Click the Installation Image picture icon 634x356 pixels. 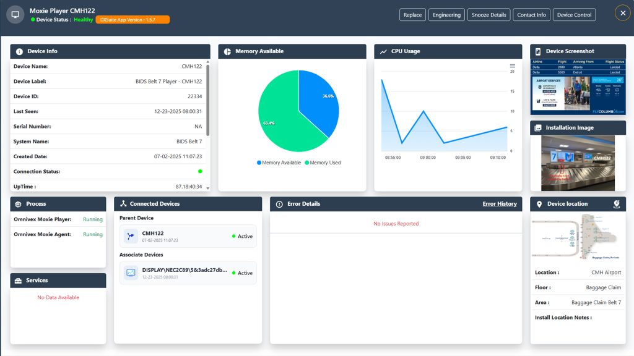[538, 128]
